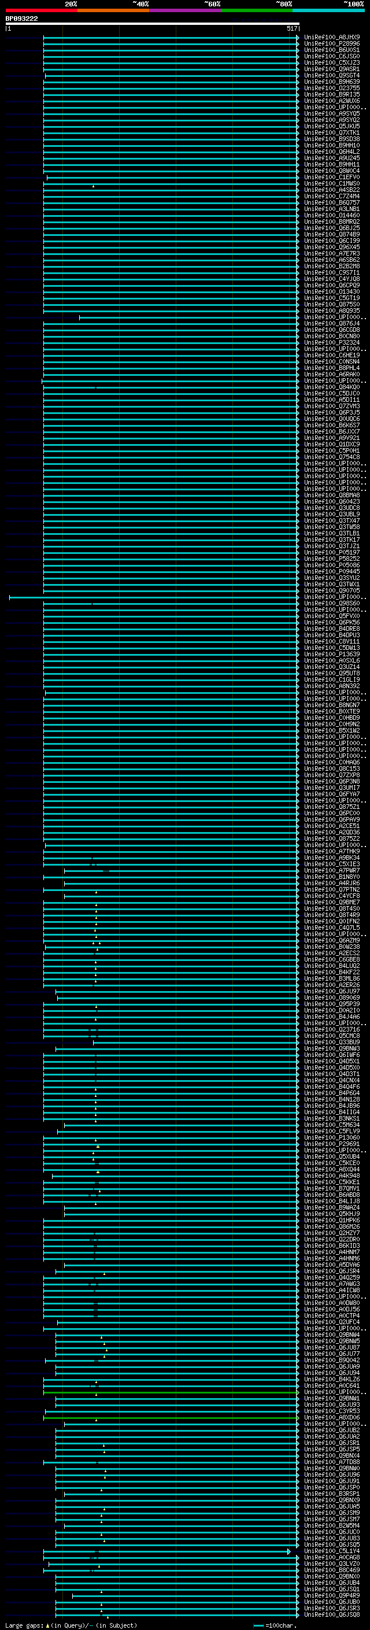Click the shorter alignment bar of UniRef100_C5L1Y4
Screen dimensions: 370x1630
click(167, 1551)
